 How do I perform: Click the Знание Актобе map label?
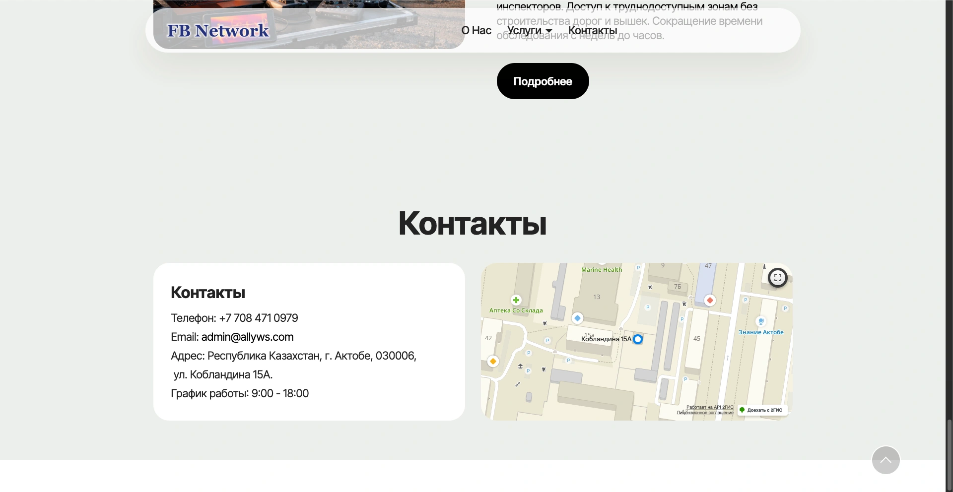[761, 332]
